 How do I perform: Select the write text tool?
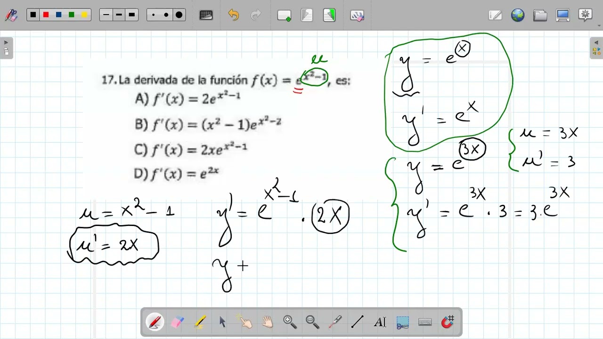pyautogui.click(x=380, y=322)
